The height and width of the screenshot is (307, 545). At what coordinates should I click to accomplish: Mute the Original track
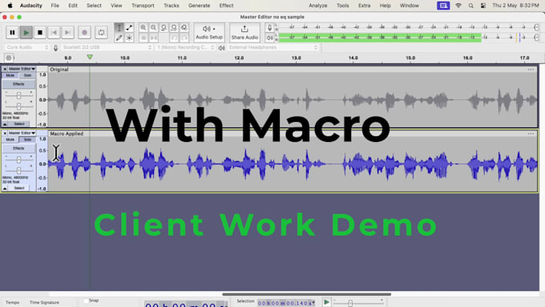10,75
